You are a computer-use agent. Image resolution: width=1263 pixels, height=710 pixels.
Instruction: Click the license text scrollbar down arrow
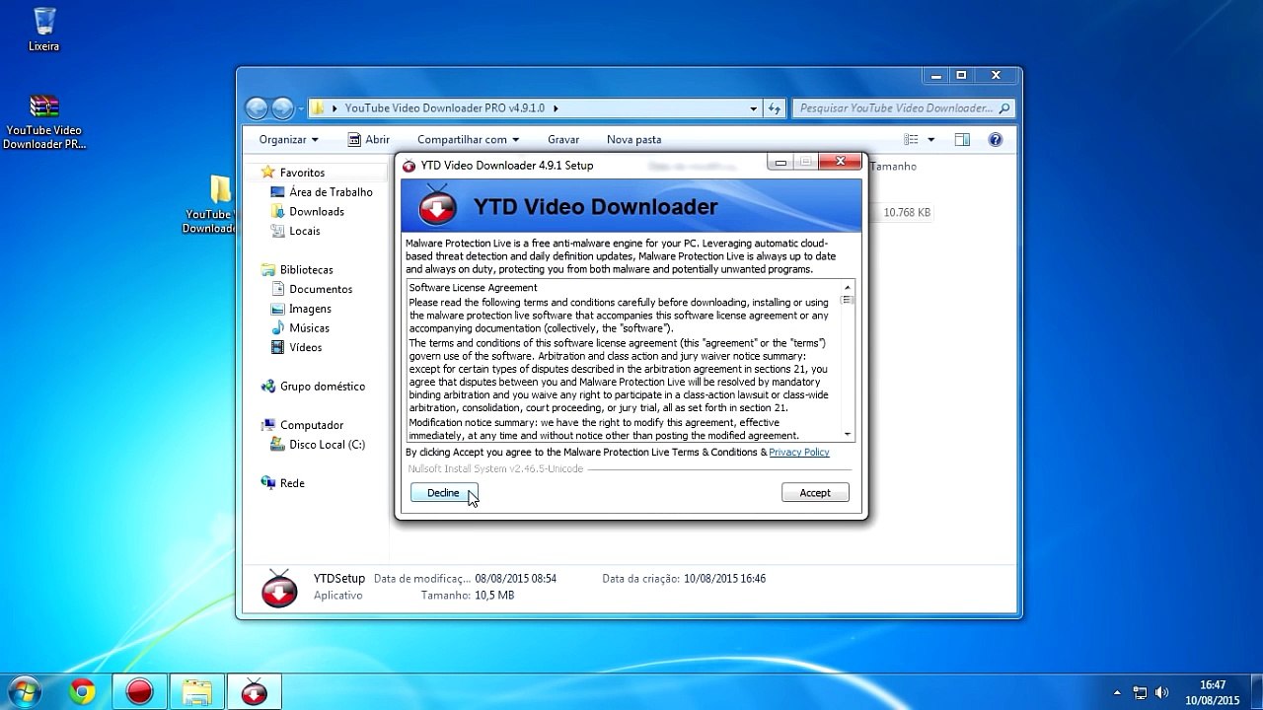[847, 434]
